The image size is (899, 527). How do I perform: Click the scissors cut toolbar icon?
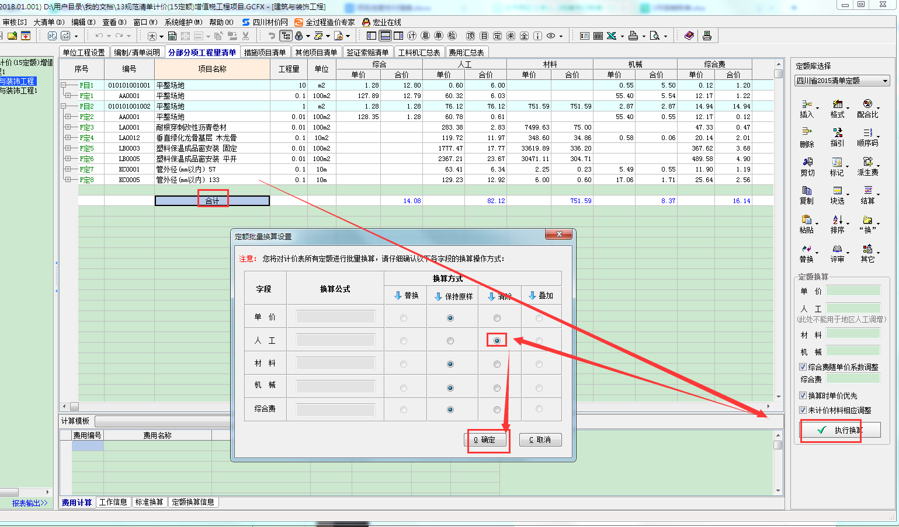pos(245,36)
